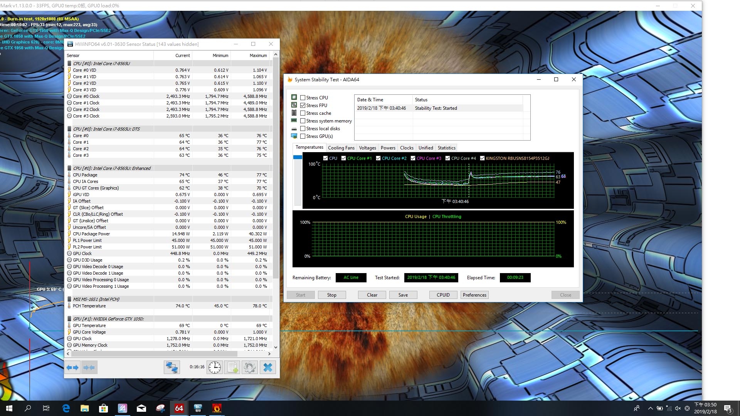Image resolution: width=740 pixels, height=416 pixels.
Task: Enable Stress local disks checkbox
Action: tap(303, 129)
